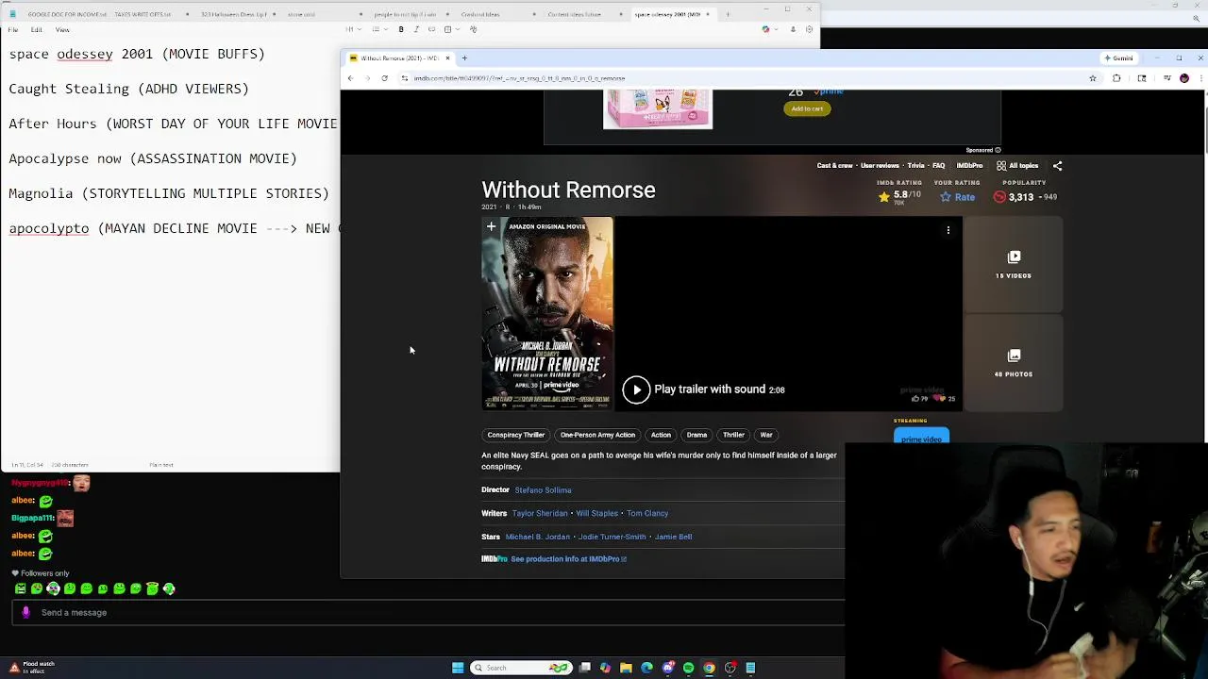Open the trailer's three-dot options menu

point(948,229)
